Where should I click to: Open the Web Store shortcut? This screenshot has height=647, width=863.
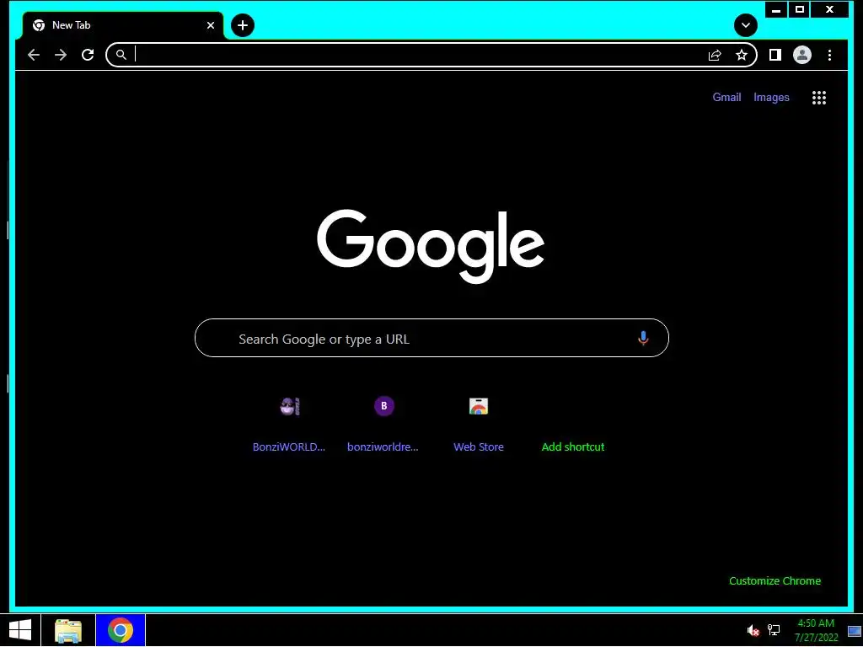479,423
